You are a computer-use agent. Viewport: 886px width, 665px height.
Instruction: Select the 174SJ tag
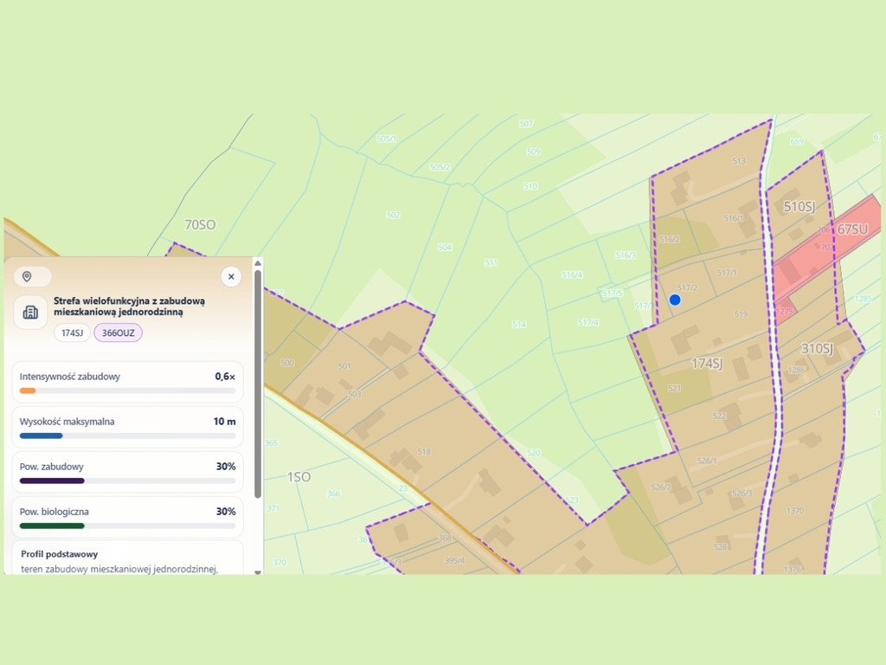(x=73, y=332)
